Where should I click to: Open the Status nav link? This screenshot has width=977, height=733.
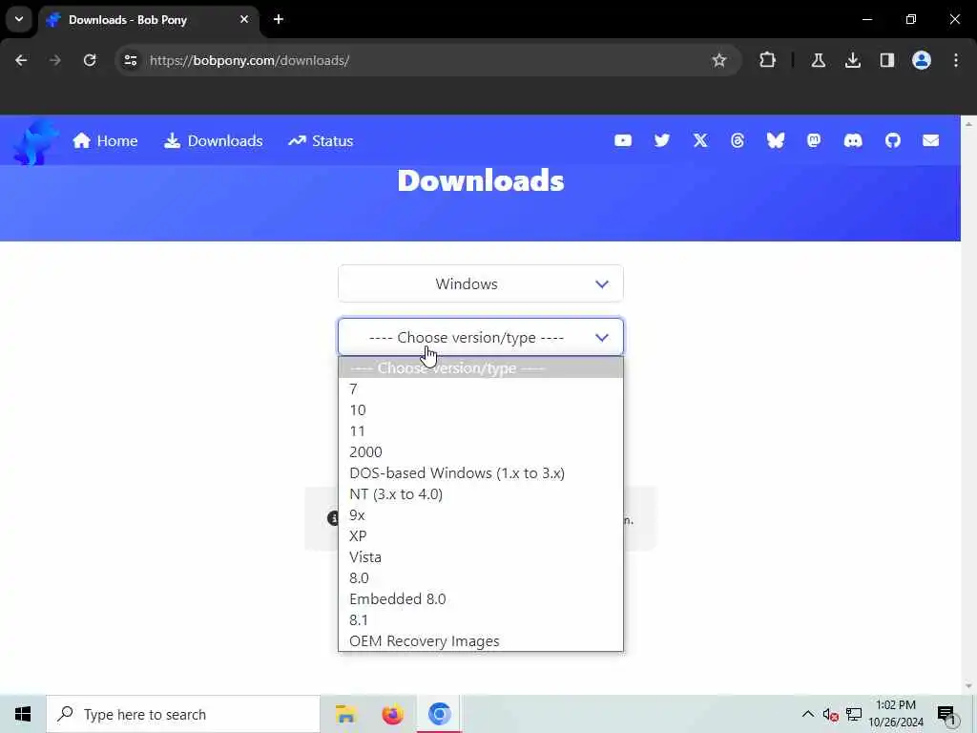pos(321,141)
